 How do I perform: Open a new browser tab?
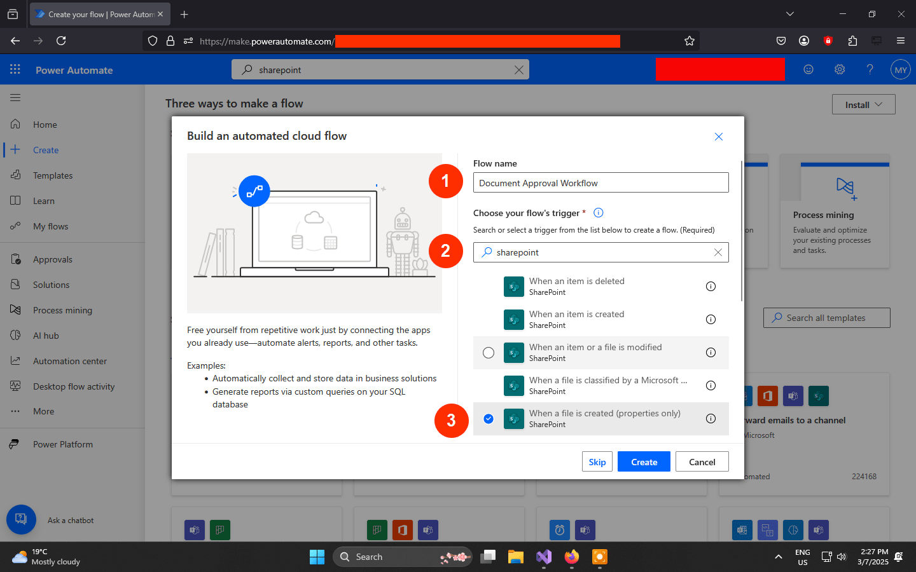pyautogui.click(x=184, y=14)
